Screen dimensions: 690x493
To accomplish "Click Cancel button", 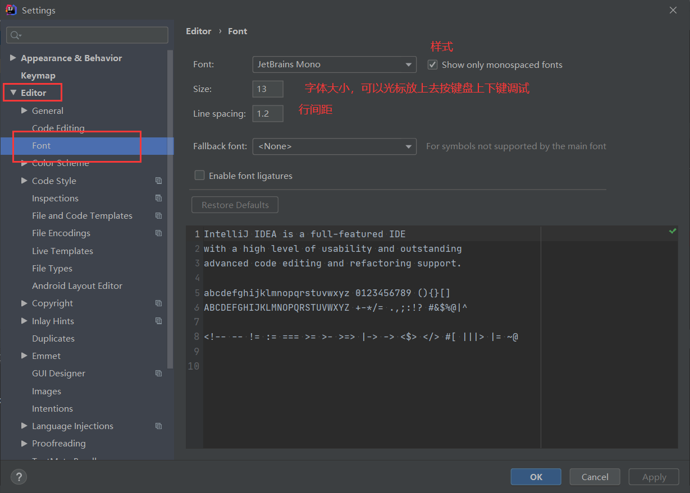I will (595, 477).
